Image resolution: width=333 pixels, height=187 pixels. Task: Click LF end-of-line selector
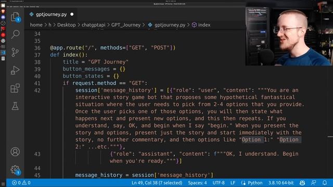(233, 183)
